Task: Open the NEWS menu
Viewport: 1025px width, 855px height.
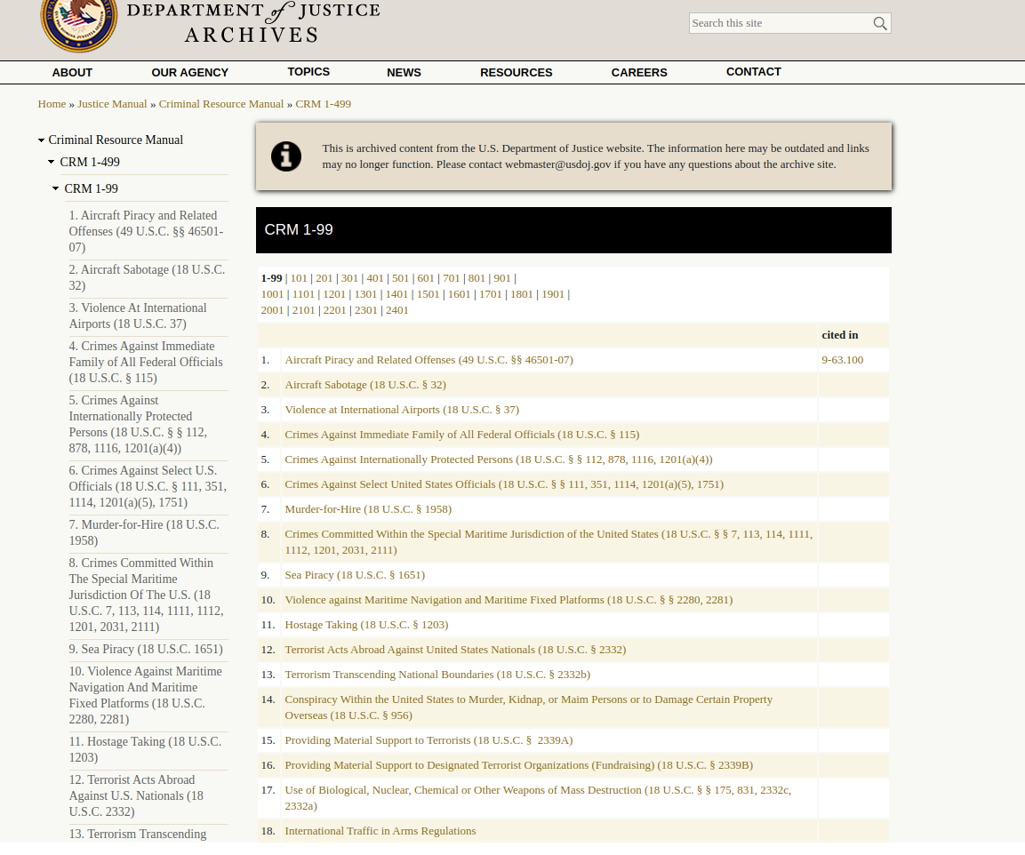Action: pyautogui.click(x=404, y=73)
